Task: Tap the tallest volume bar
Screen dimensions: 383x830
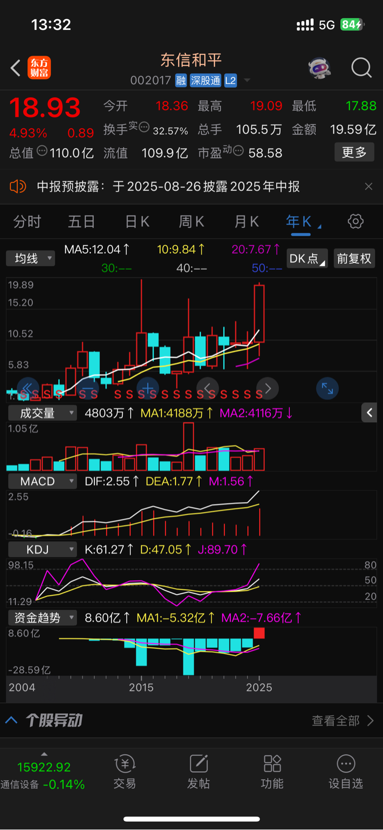Action: click(x=189, y=447)
